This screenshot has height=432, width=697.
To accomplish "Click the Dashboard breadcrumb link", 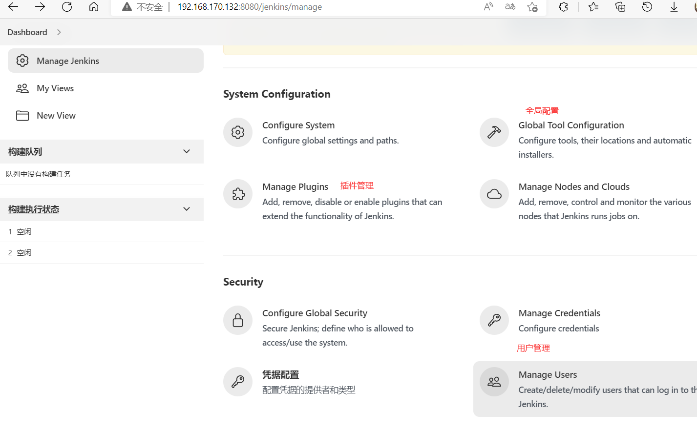I will 27,32.
